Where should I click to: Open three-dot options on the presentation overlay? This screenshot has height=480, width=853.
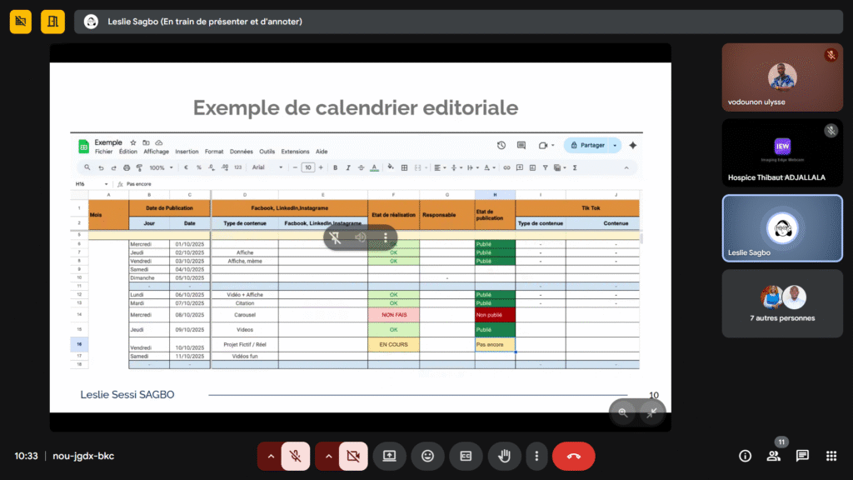(x=386, y=237)
